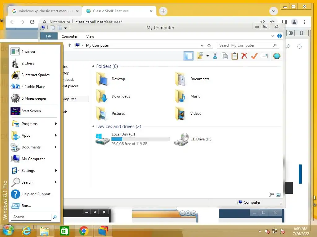This screenshot has height=237, width=317.
Task: Open Run... dialog from start menu
Action: click(x=35, y=206)
